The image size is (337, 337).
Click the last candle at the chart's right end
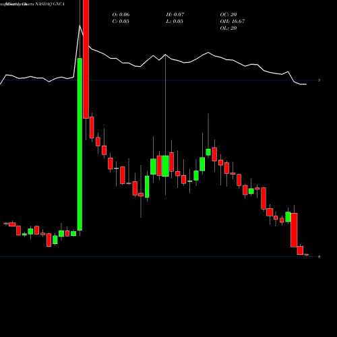tap(307, 255)
